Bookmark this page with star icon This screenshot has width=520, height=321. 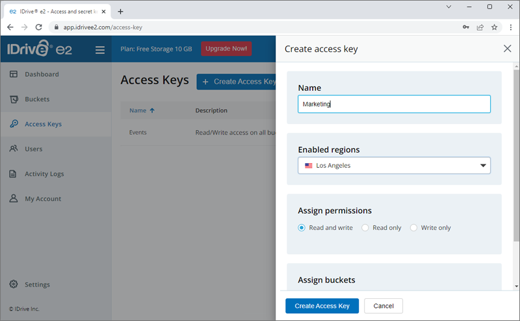pos(494,27)
